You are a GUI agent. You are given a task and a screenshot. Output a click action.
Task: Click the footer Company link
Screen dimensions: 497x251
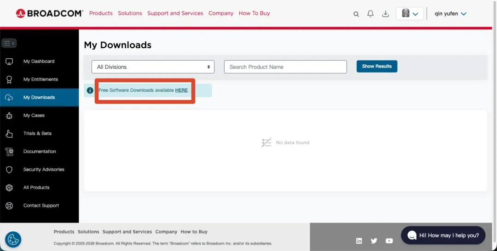[166, 232]
